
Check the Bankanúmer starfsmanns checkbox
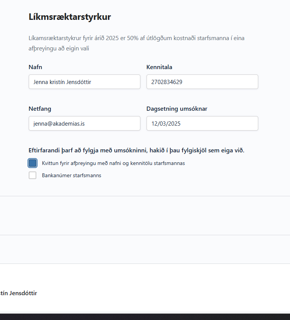pos(33,175)
